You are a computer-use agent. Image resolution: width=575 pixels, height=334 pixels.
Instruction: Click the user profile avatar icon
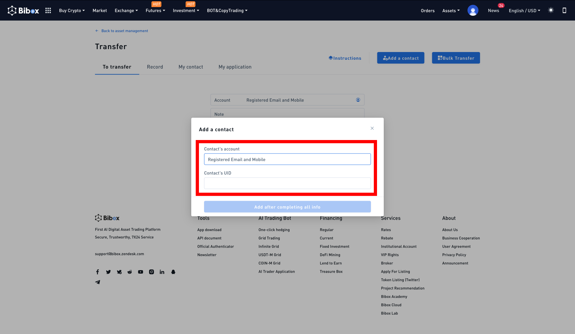point(473,11)
